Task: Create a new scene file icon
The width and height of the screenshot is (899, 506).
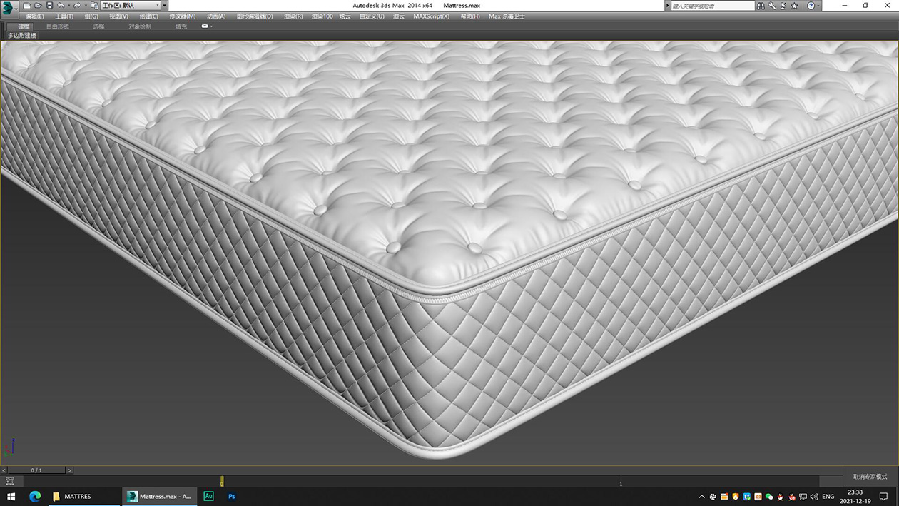Action: point(27,6)
